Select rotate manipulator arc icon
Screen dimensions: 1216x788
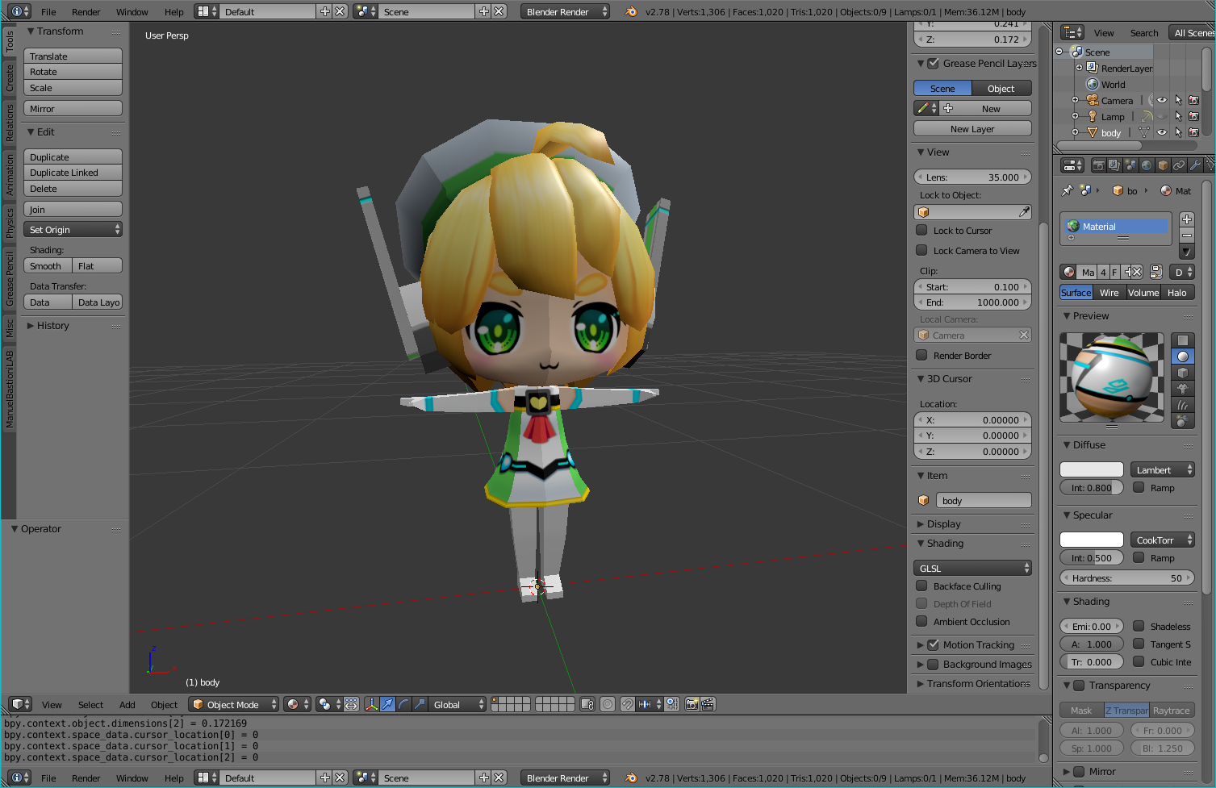[403, 704]
